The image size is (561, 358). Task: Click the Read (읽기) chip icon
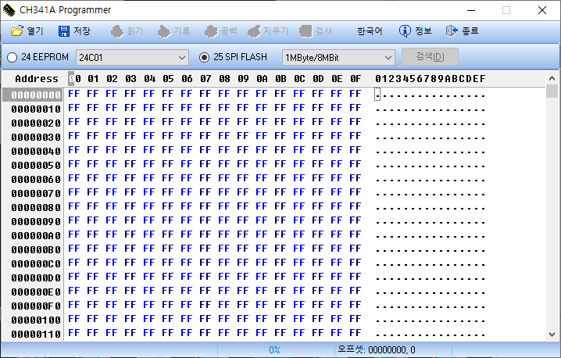pyautogui.click(x=117, y=31)
